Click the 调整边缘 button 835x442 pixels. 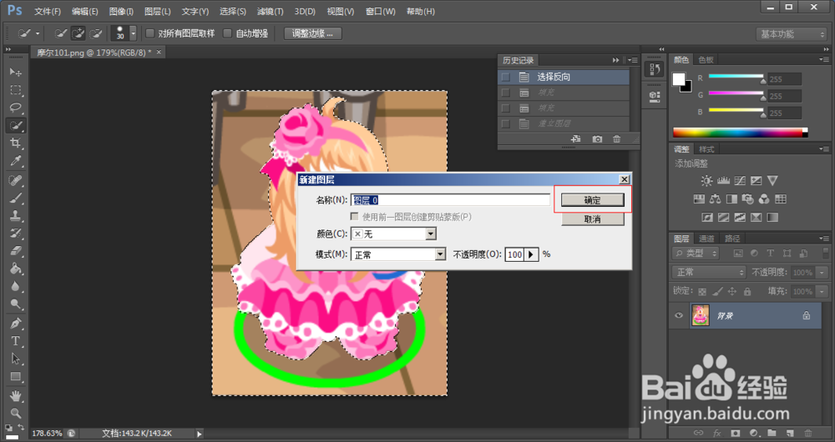[x=313, y=33]
